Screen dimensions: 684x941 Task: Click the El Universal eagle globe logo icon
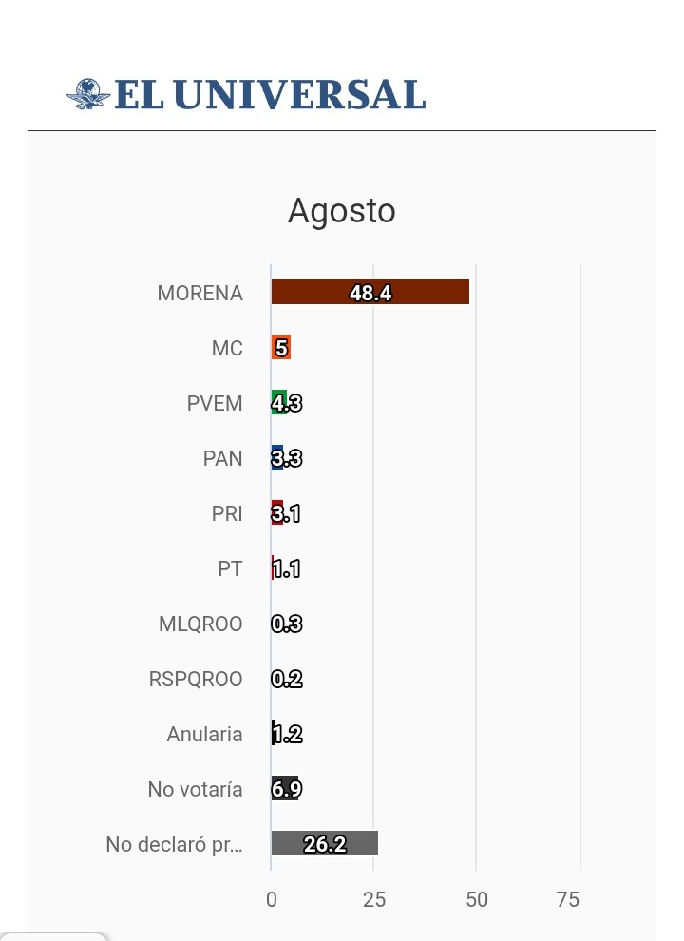(88, 94)
